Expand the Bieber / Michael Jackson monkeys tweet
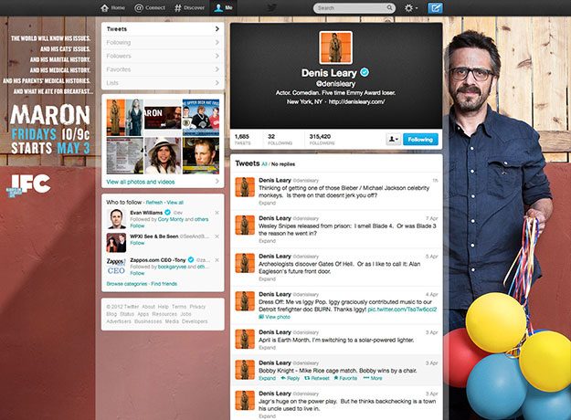Image resolution: width=571 pixels, height=420 pixels. [x=267, y=203]
